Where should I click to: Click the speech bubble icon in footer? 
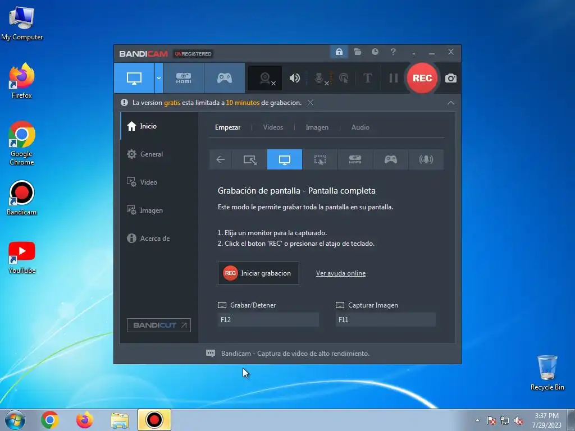coord(211,354)
